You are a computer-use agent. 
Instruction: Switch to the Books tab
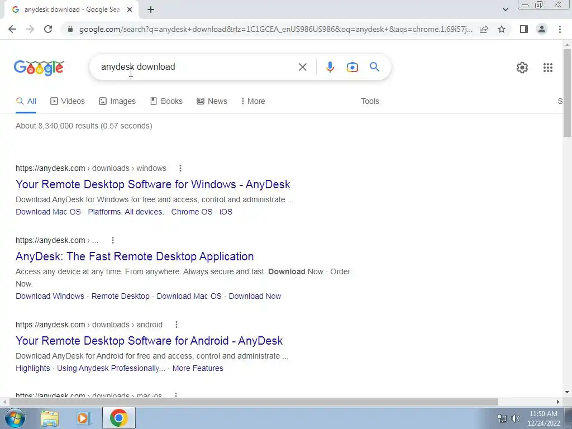click(x=166, y=102)
